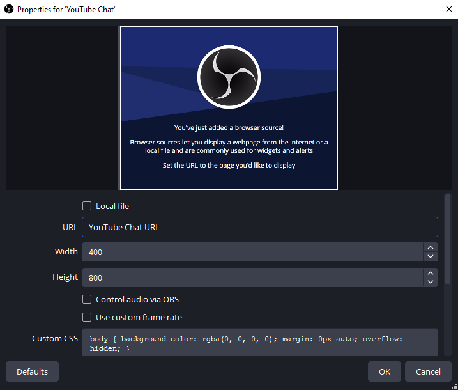Image resolution: width=458 pixels, height=390 pixels.
Task: Click the browser source preview image
Action: (229, 108)
